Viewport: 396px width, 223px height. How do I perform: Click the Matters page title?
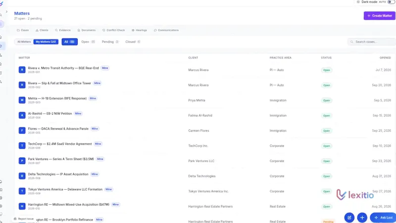tap(22, 13)
